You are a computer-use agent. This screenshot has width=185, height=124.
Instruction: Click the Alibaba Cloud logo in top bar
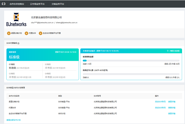[x=4, y=4]
